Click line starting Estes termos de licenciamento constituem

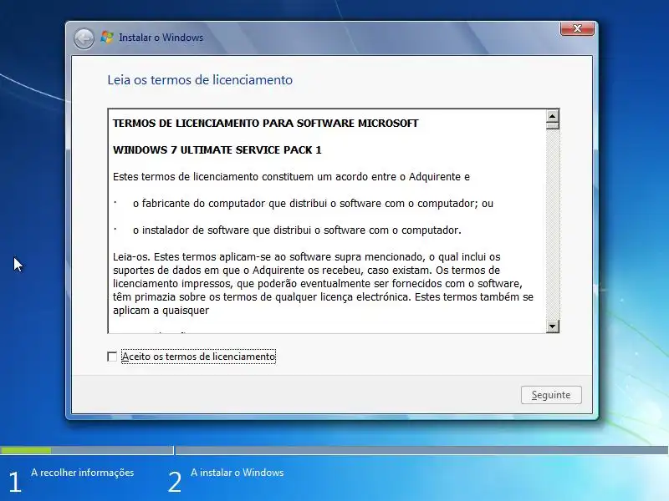tap(291, 177)
